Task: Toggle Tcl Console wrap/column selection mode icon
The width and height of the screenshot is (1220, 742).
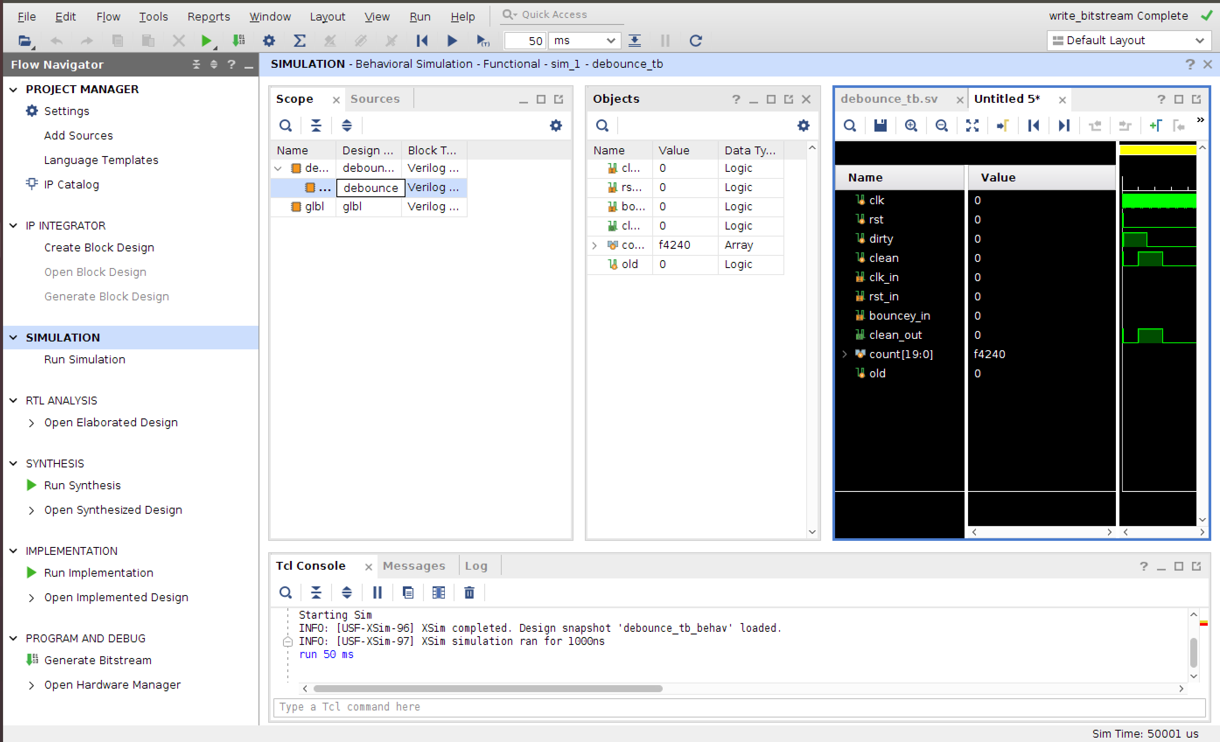Action: pos(438,592)
